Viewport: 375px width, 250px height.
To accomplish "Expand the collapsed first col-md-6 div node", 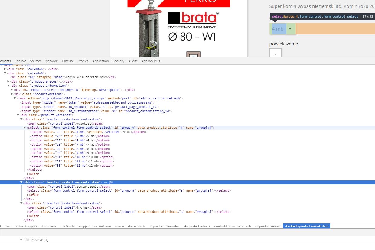I will coord(5,69).
